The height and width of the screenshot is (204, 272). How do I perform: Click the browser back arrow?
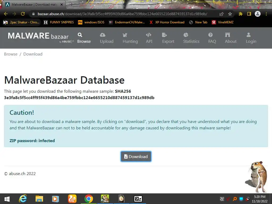pos(6,14)
